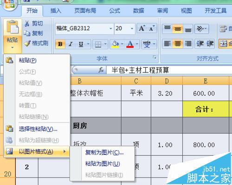Viewport: 232px width, 185px height.
Task: Decrease font size with the small A button
Action: 152,28
